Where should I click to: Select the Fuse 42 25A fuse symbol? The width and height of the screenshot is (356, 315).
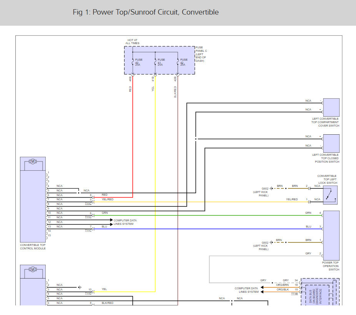tap(178, 62)
